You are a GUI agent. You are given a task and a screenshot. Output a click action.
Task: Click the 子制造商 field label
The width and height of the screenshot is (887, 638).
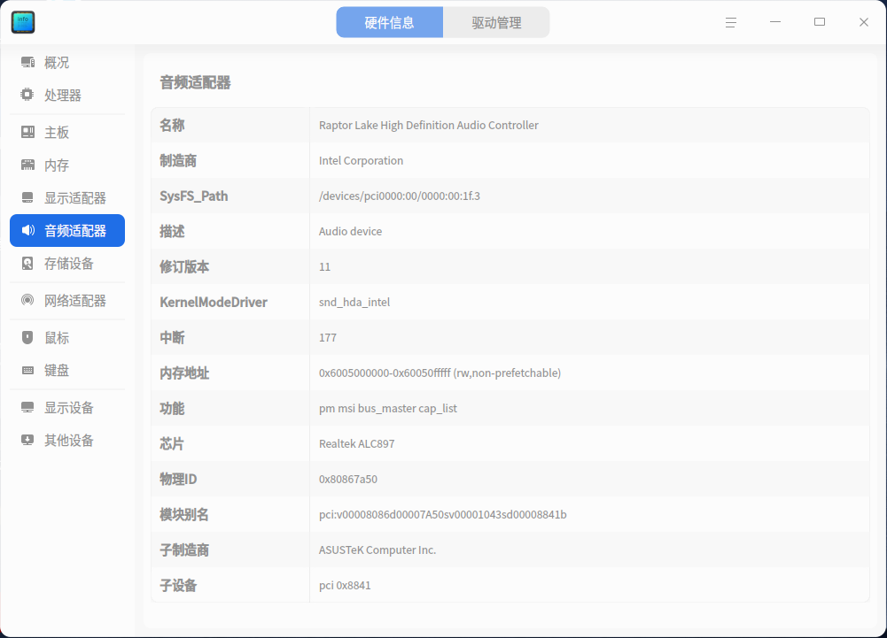(184, 550)
